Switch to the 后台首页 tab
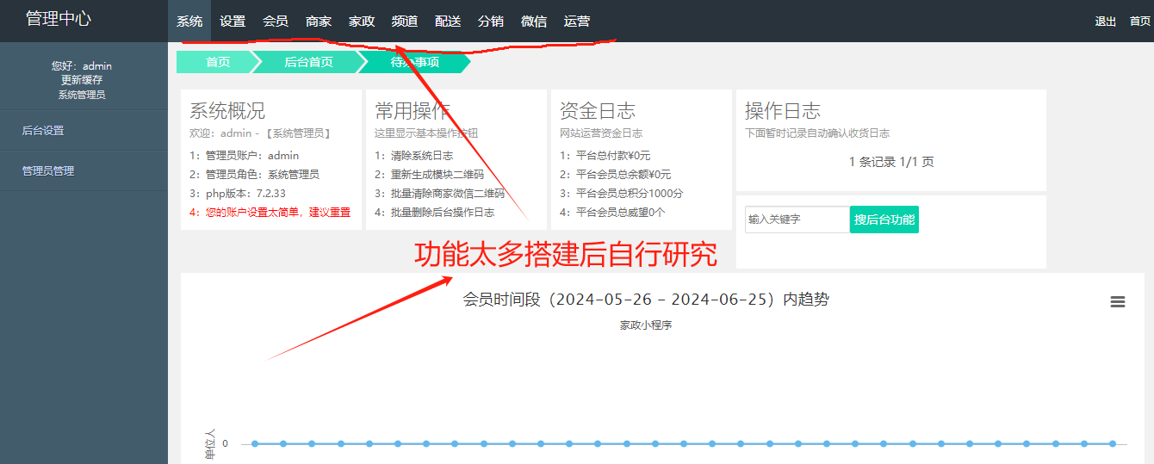The image size is (1154, 464). coord(308,62)
